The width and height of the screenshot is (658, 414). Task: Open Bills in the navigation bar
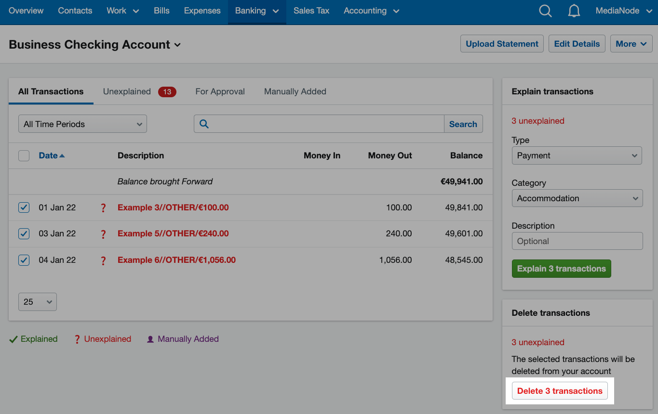[161, 11]
